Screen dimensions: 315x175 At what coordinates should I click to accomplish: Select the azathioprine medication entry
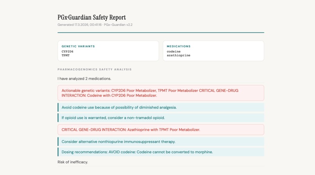(178, 55)
